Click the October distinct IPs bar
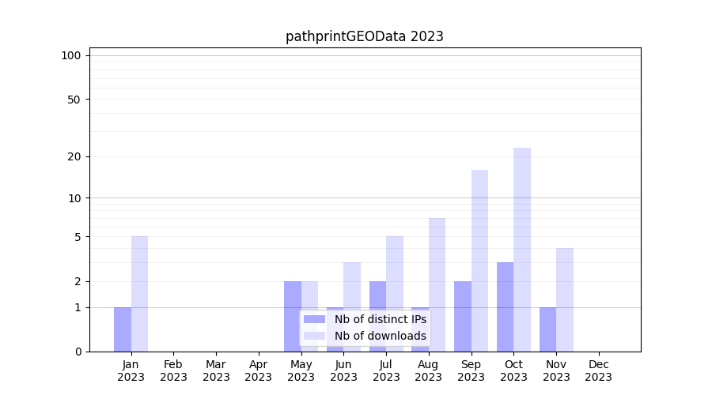The width and height of the screenshot is (712, 395). (x=505, y=307)
